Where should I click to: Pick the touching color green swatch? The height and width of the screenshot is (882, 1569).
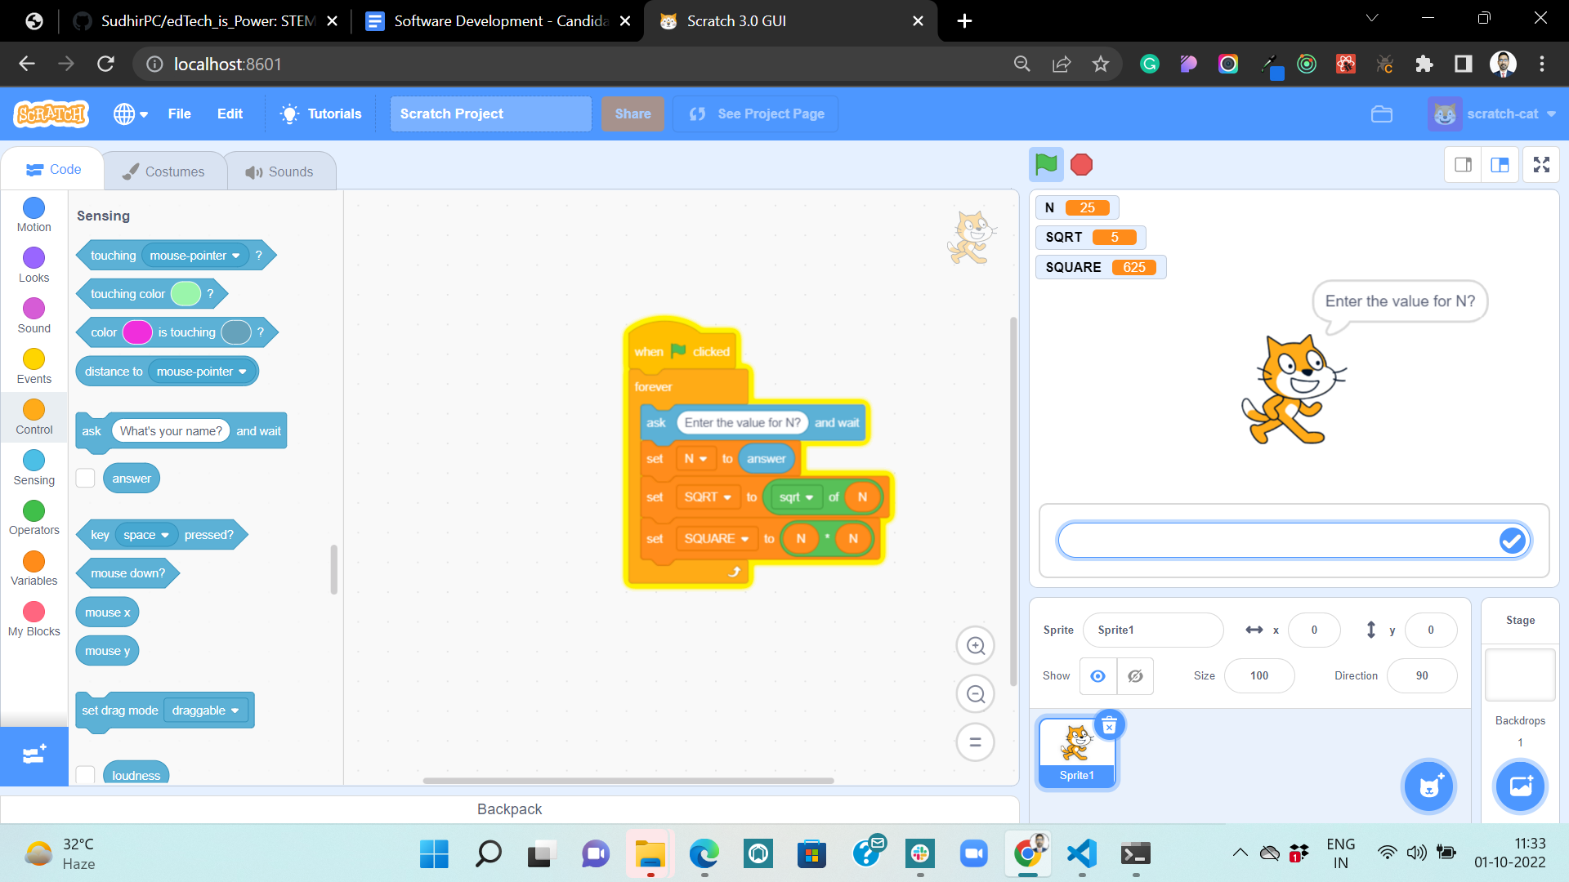click(x=186, y=293)
